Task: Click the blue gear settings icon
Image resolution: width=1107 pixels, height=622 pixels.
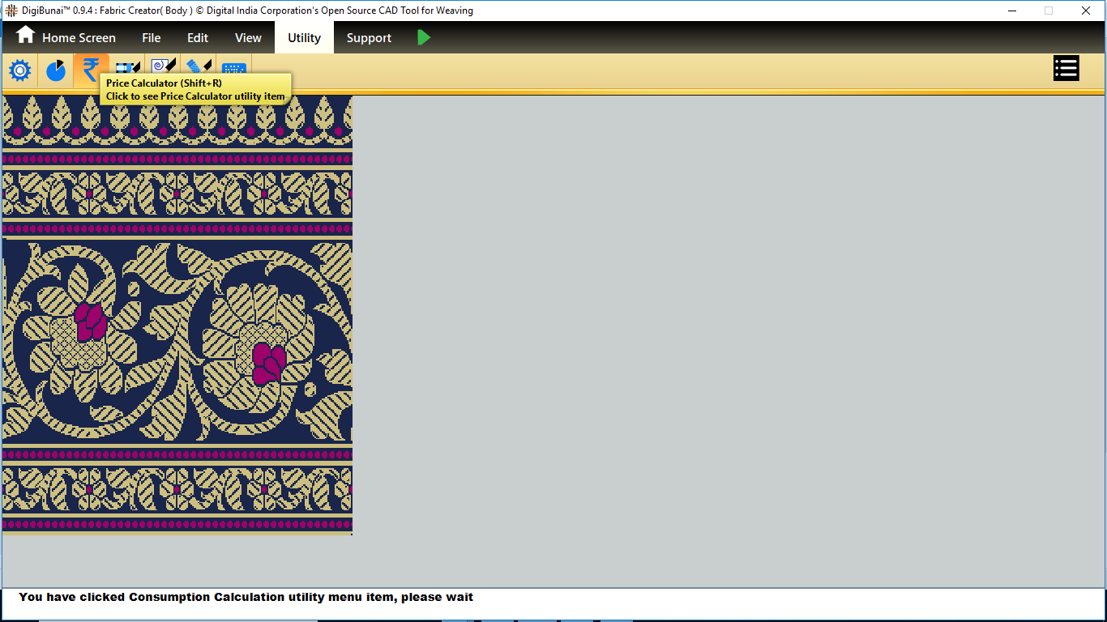Action: tap(19, 71)
